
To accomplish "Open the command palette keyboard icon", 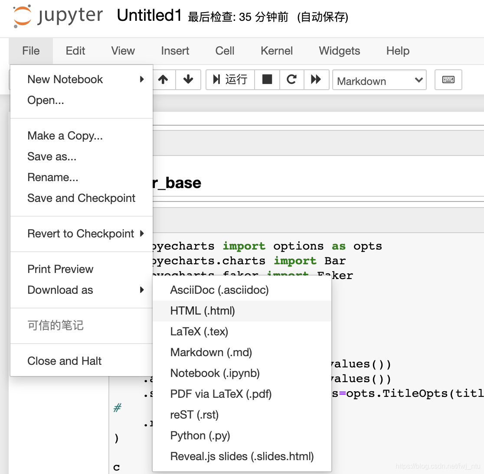I will (448, 80).
